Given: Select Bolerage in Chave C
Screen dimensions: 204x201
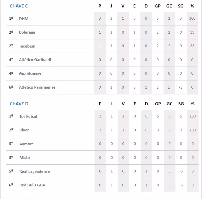Looking at the screenshot, I should click(x=27, y=32).
